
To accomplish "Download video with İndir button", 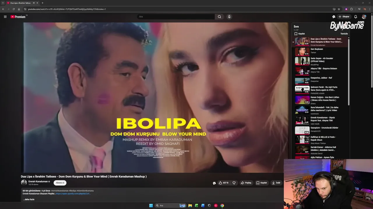I will [276, 183].
